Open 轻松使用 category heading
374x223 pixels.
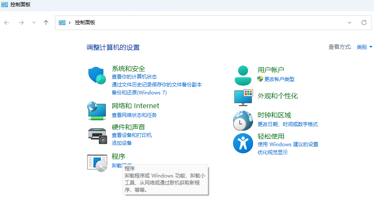(271, 137)
